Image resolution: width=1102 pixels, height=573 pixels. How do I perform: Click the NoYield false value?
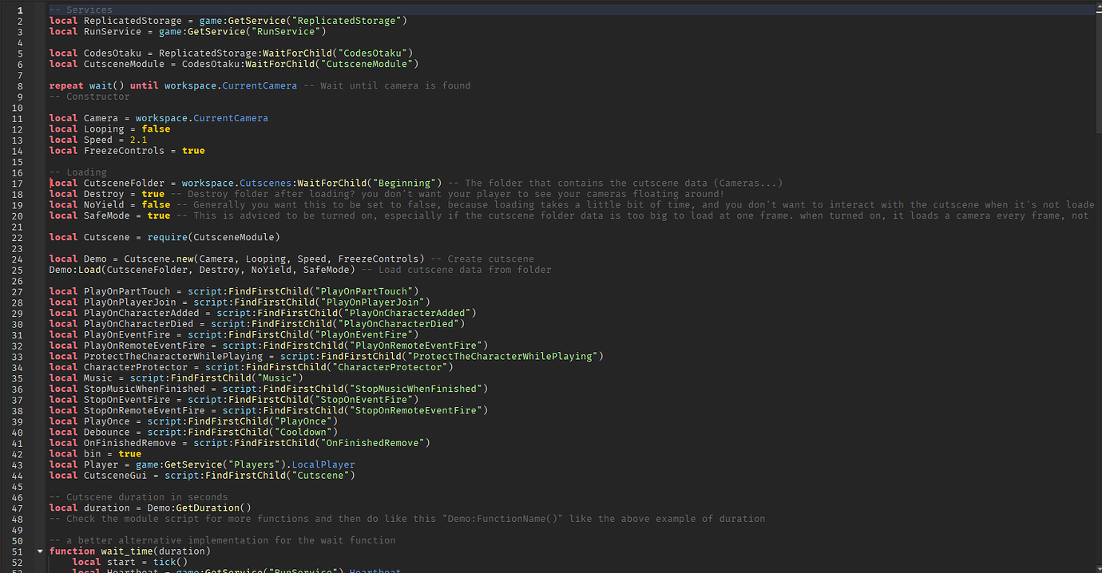(156, 204)
